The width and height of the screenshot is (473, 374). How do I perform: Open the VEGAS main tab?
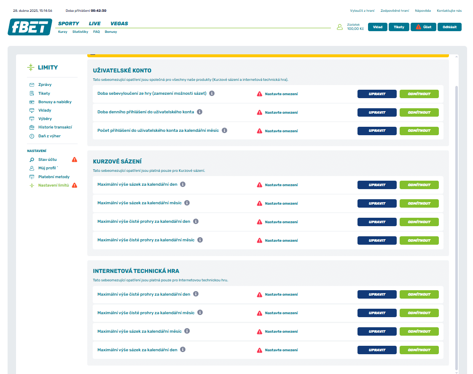point(119,24)
